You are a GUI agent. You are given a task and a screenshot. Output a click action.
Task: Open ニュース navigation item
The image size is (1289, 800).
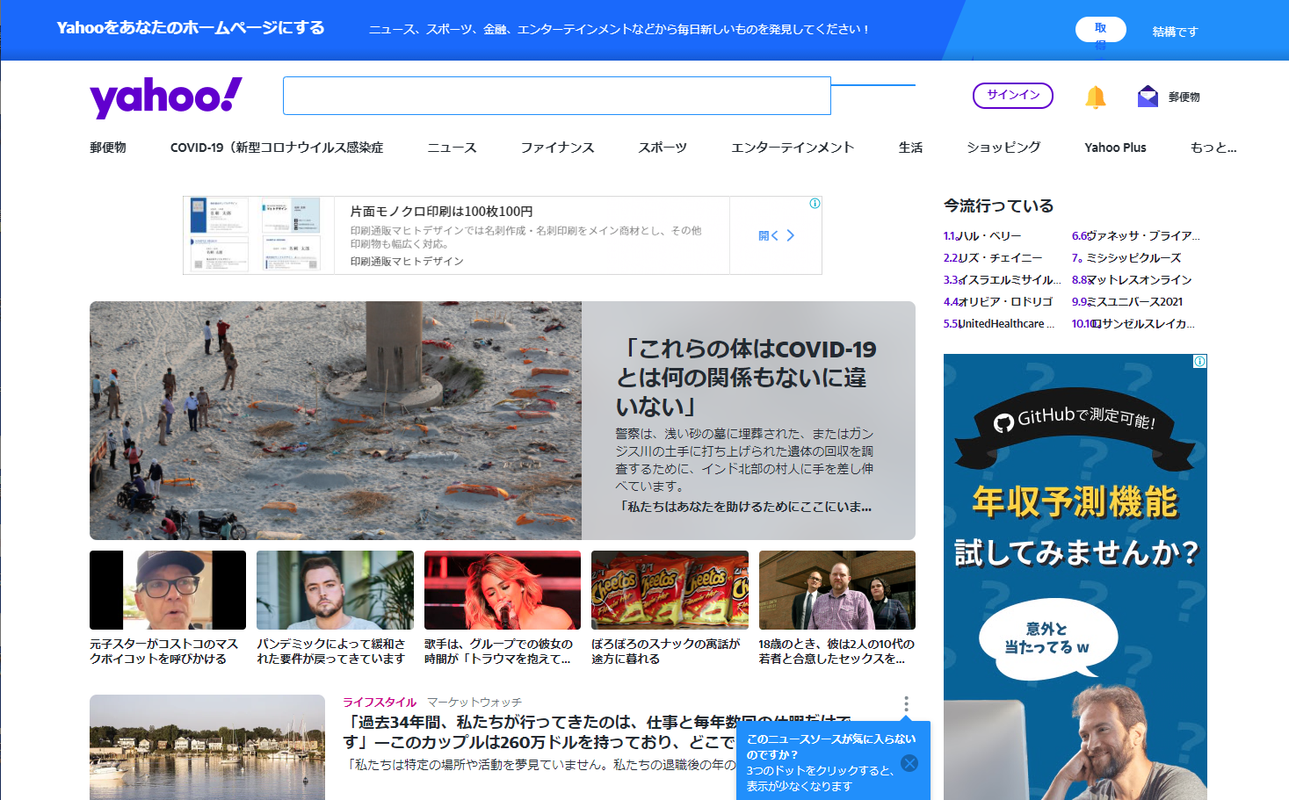tap(452, 148)
